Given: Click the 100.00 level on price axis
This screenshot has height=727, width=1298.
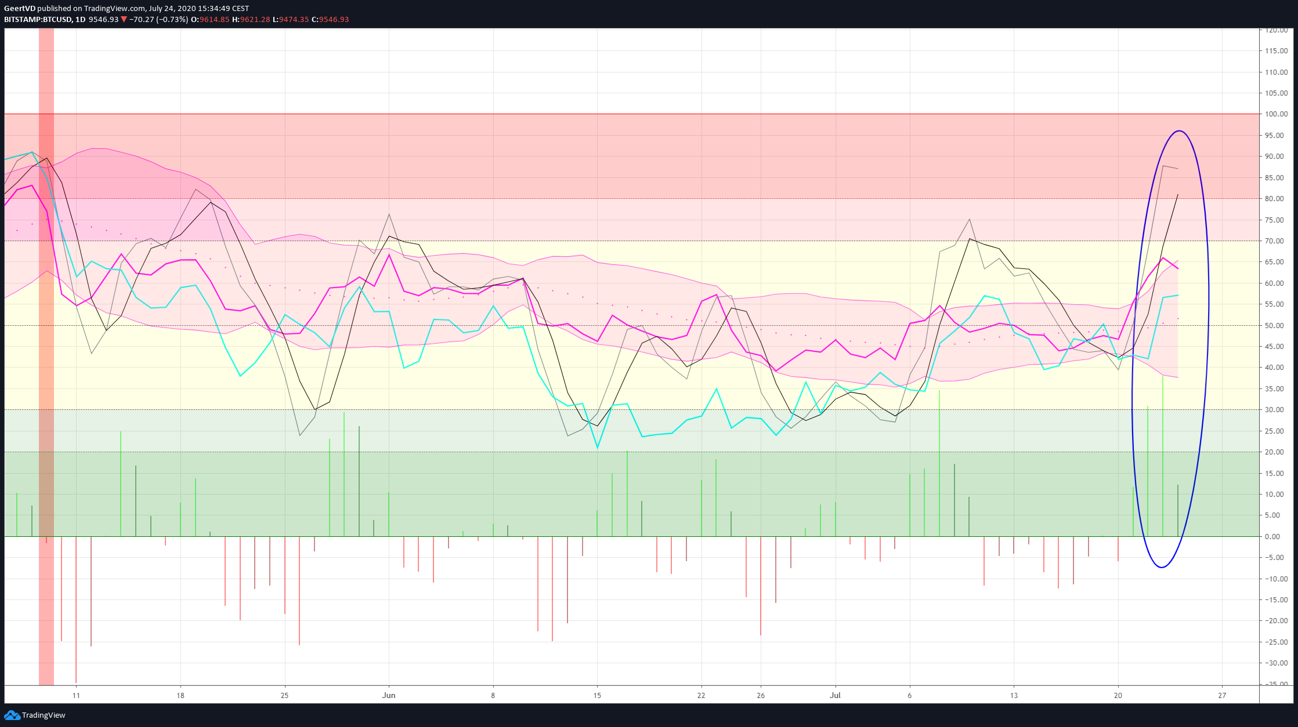Looking at the screenshot, I should (x=1277, y=114).
